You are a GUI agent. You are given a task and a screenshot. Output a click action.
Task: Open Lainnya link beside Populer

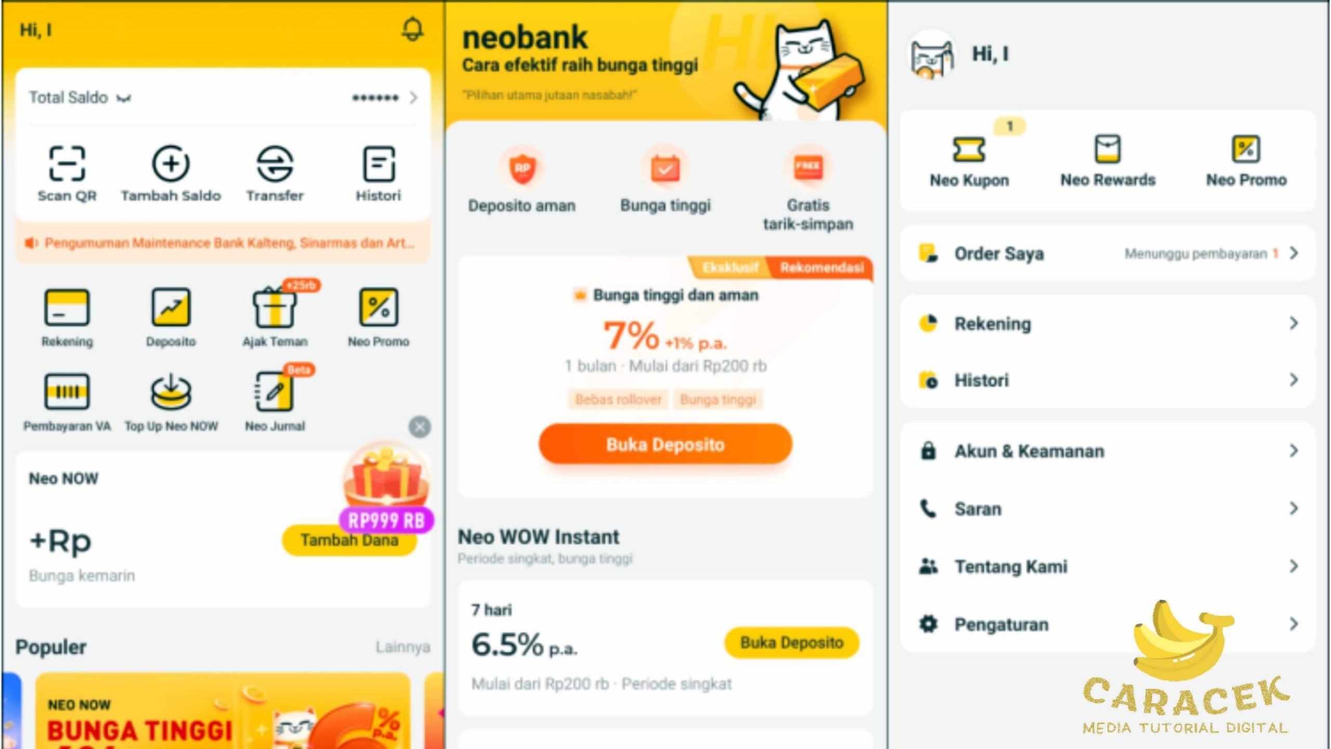pos(403,647)
